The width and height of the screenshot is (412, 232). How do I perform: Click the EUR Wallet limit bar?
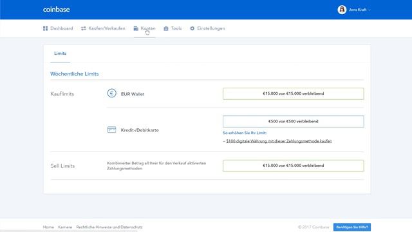pyautogui.click(x=294, y=93)
